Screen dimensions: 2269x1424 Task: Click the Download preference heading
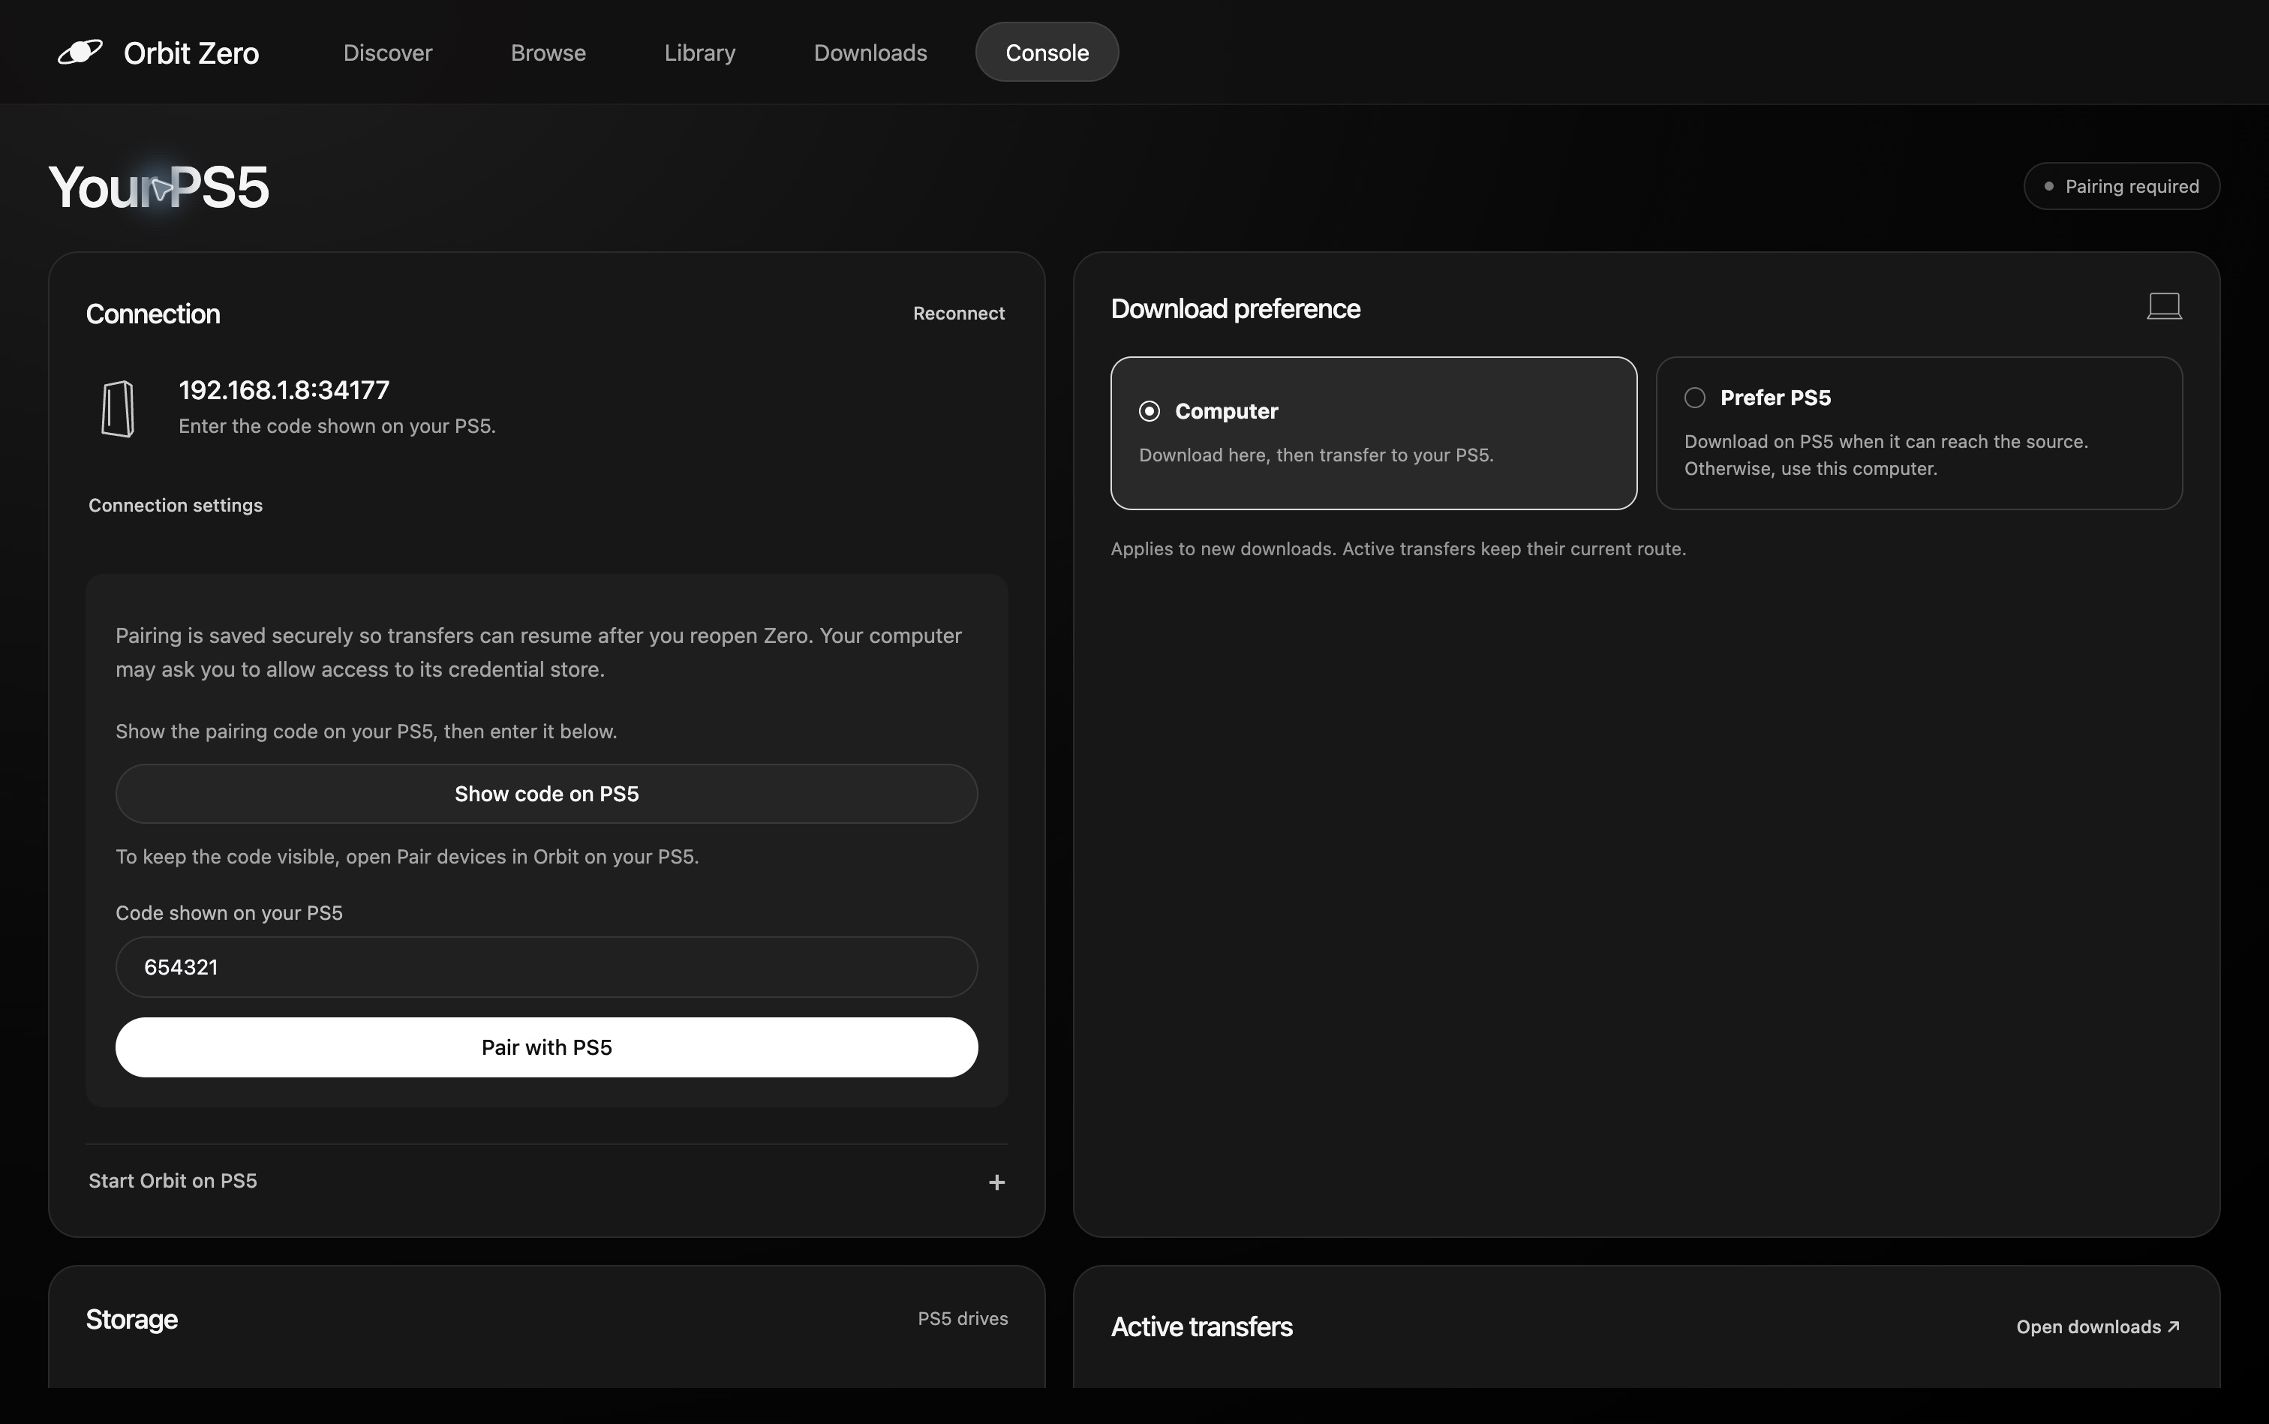tap(1235, 309)
